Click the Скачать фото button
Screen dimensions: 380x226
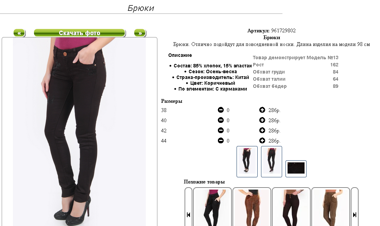pos(80,33)
